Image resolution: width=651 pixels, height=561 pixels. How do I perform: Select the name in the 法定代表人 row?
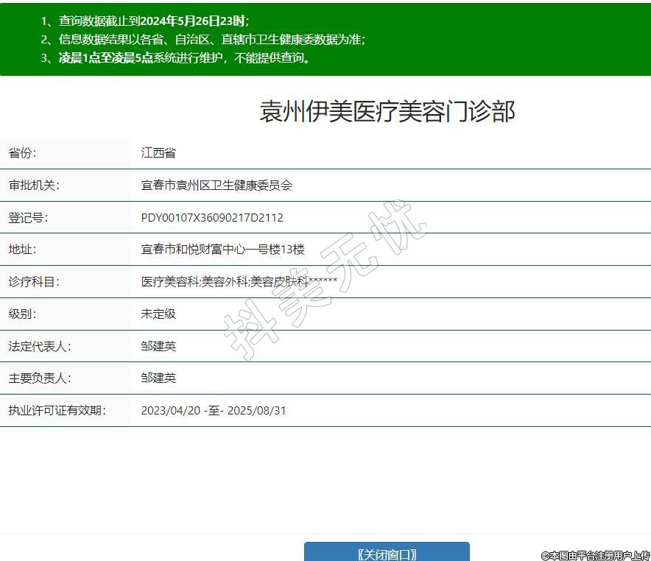point(158,346)
